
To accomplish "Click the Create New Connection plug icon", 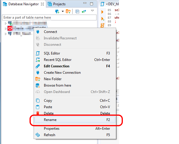I will (38, 73).
